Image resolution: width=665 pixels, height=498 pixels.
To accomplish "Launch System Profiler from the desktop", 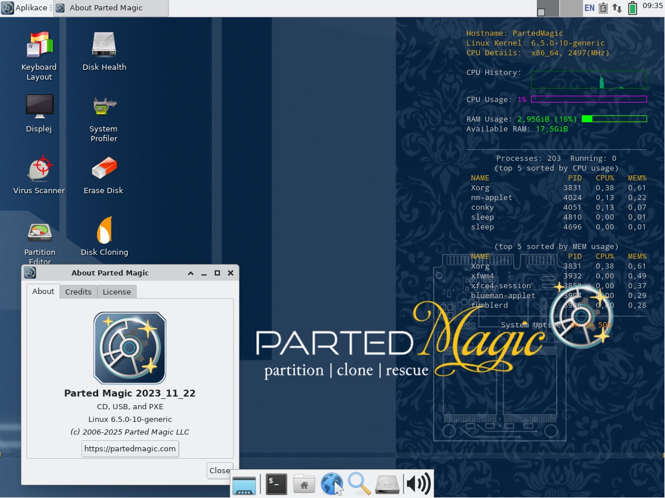I will click(x=104, y=107).
